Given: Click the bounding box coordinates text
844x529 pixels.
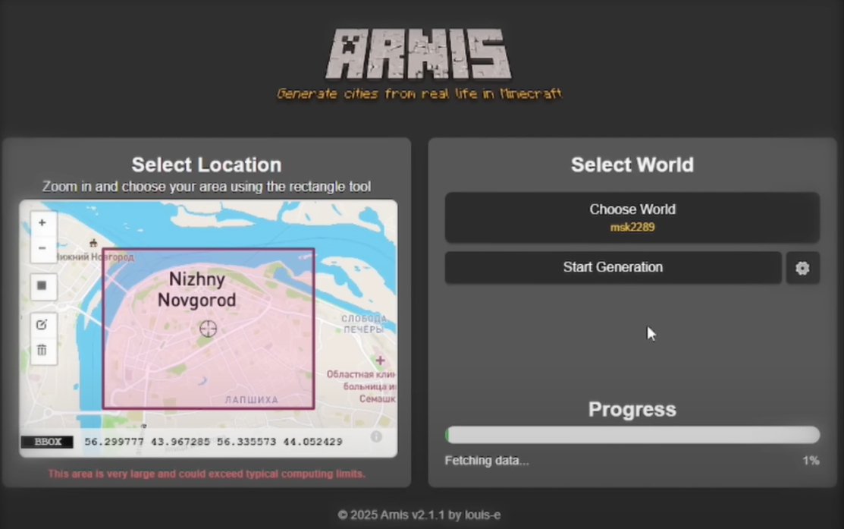Looking at the screenshot, I should click(213, 442).
